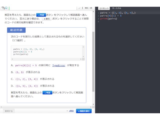Click the lesson panel vertical scrollbar thumb
The image size is (160, 120).
[x=93, y=62]
